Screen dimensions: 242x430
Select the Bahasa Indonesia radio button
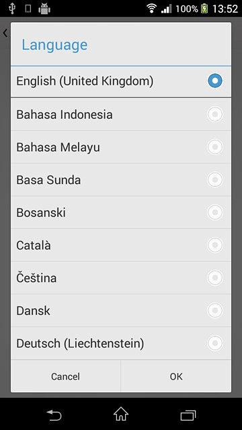pos(215,114)
